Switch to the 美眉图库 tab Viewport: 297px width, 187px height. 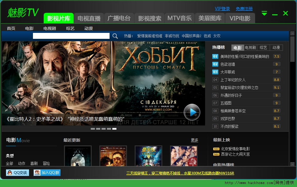point(210,18)
